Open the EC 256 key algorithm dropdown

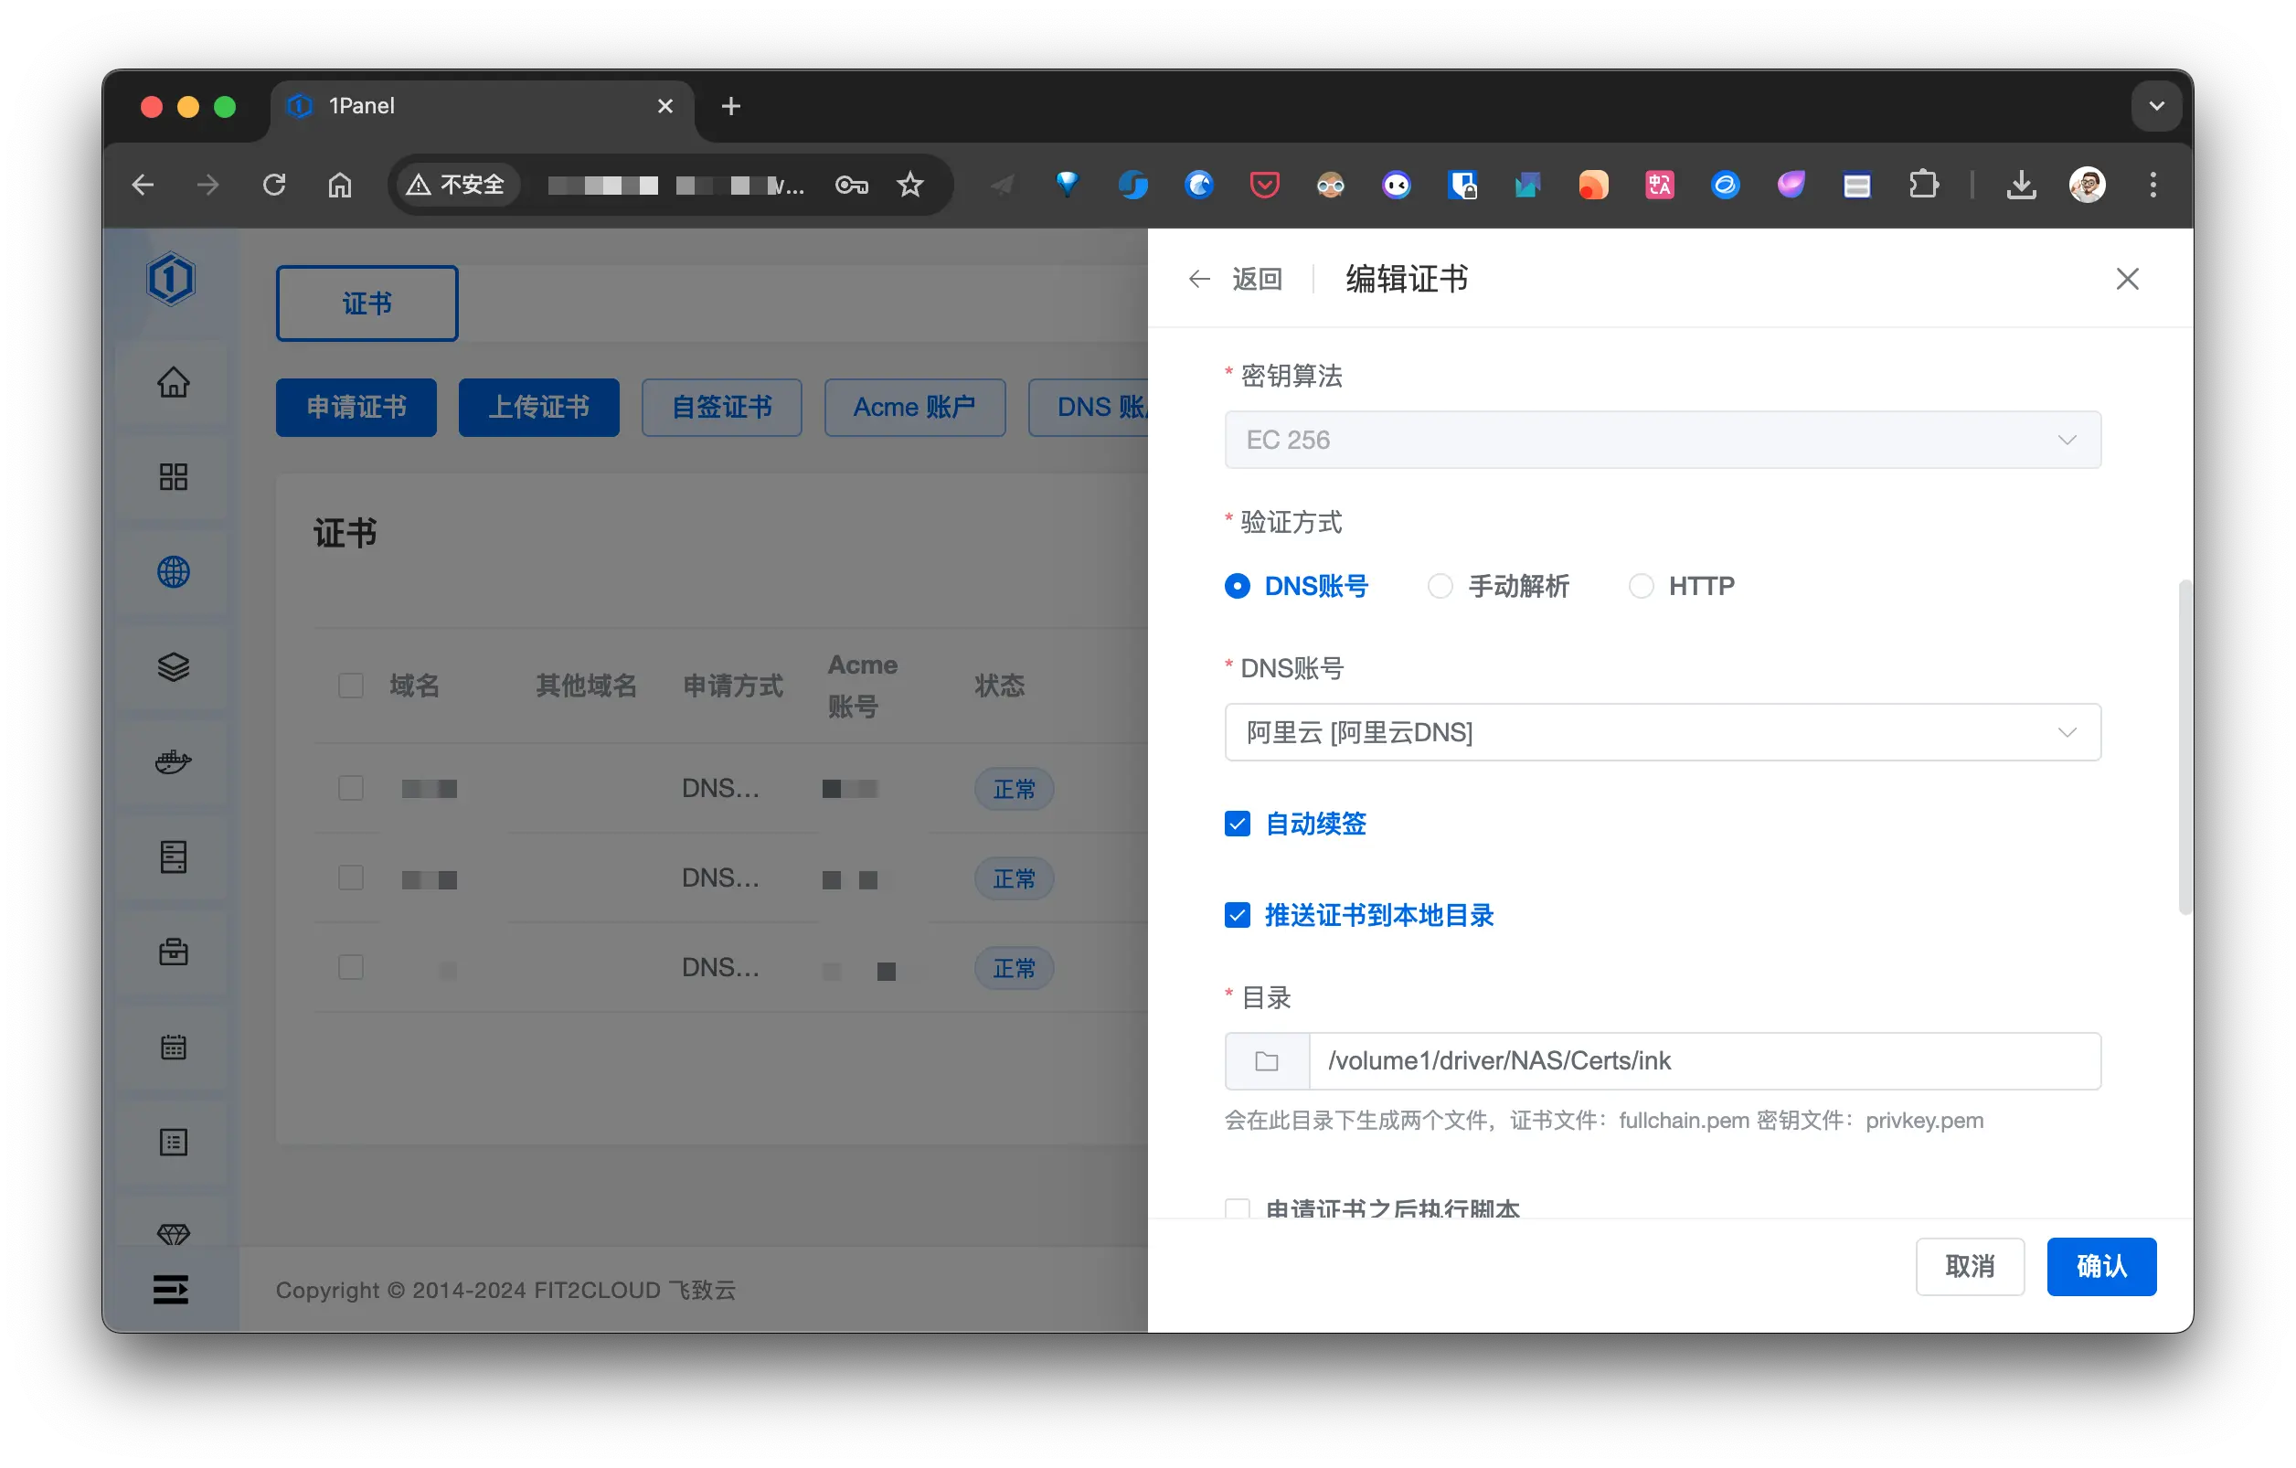point(1662,440)
